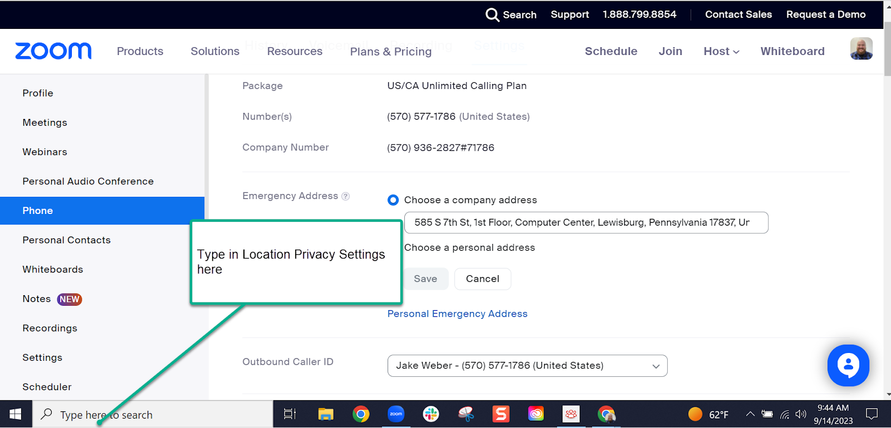Click Schedule in the top navigation
This screenshot has height=428, width=891.
click(x=611, y=51)
